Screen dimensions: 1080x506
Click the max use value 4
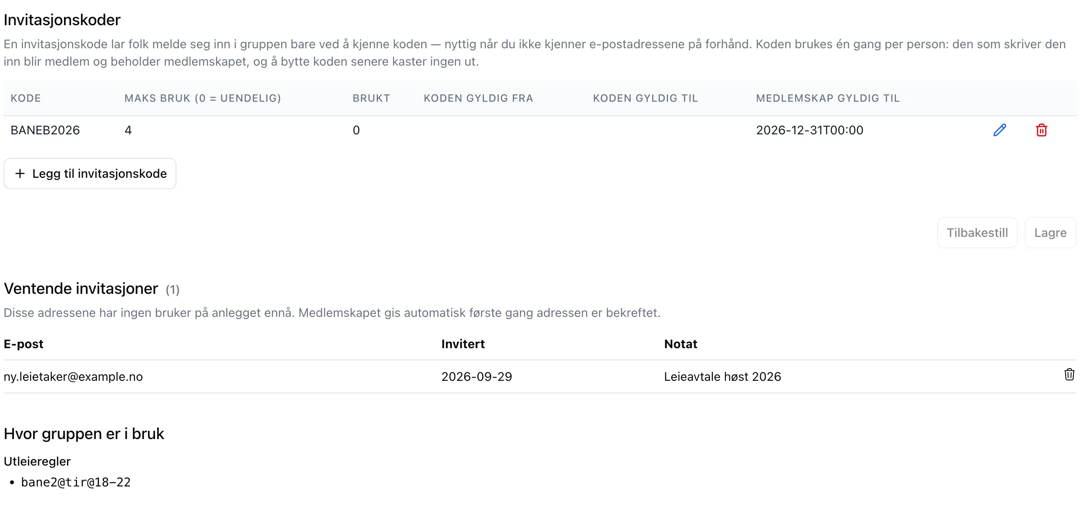tap(128, 130)
